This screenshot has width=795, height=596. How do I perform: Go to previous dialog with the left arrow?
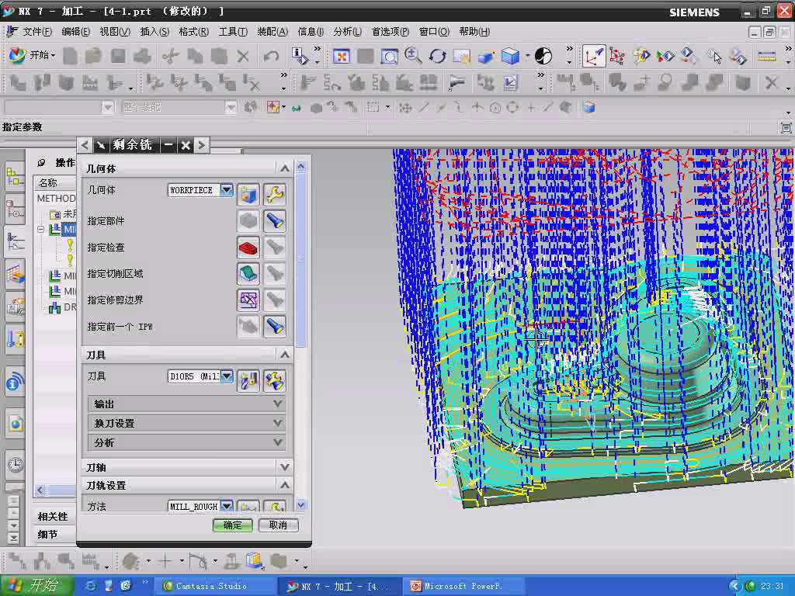pos(85,145)
